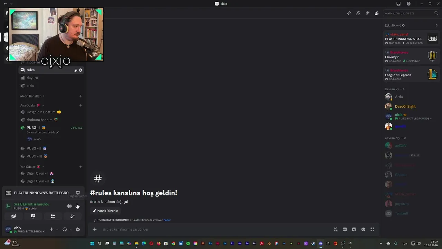Open the inbox icon in title bar
This screenshot has height=249, width=442.
point(398,4)
